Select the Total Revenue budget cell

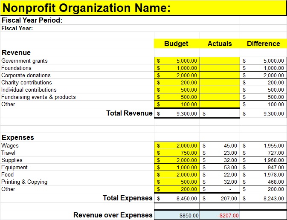click(x=176, y=114)
